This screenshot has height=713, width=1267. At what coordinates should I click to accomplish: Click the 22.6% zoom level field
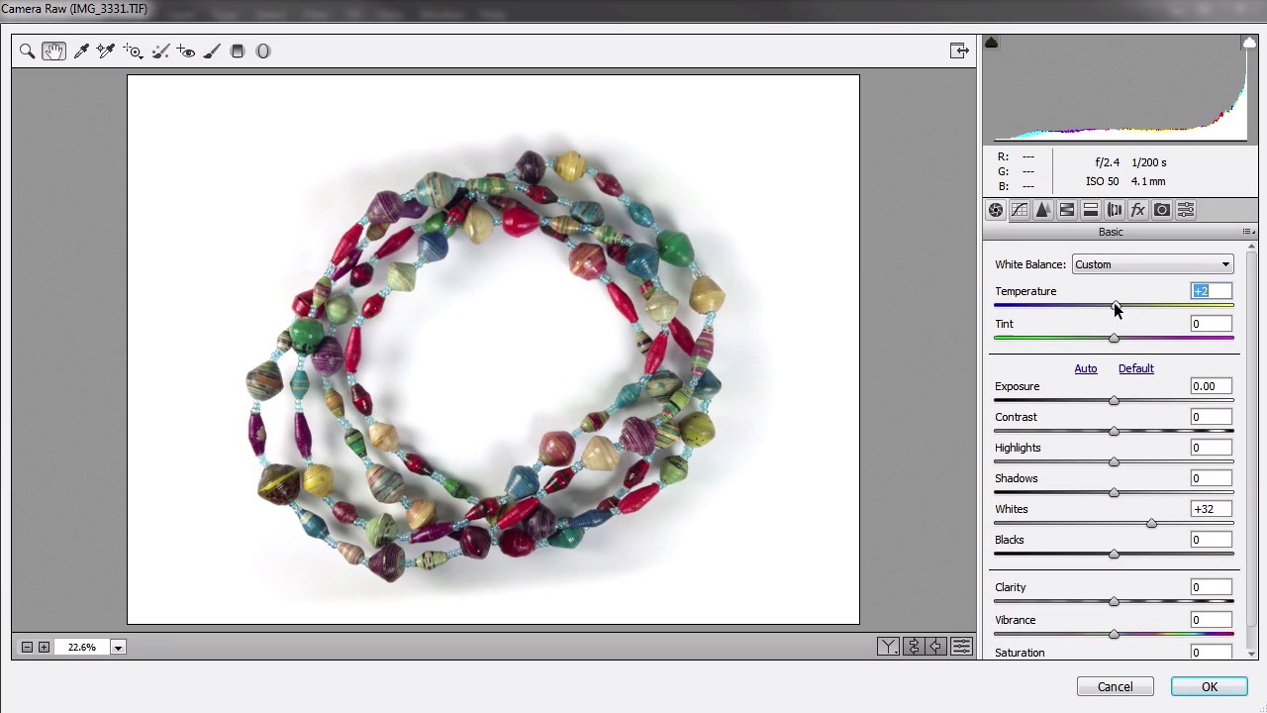(x=82, y=648)
